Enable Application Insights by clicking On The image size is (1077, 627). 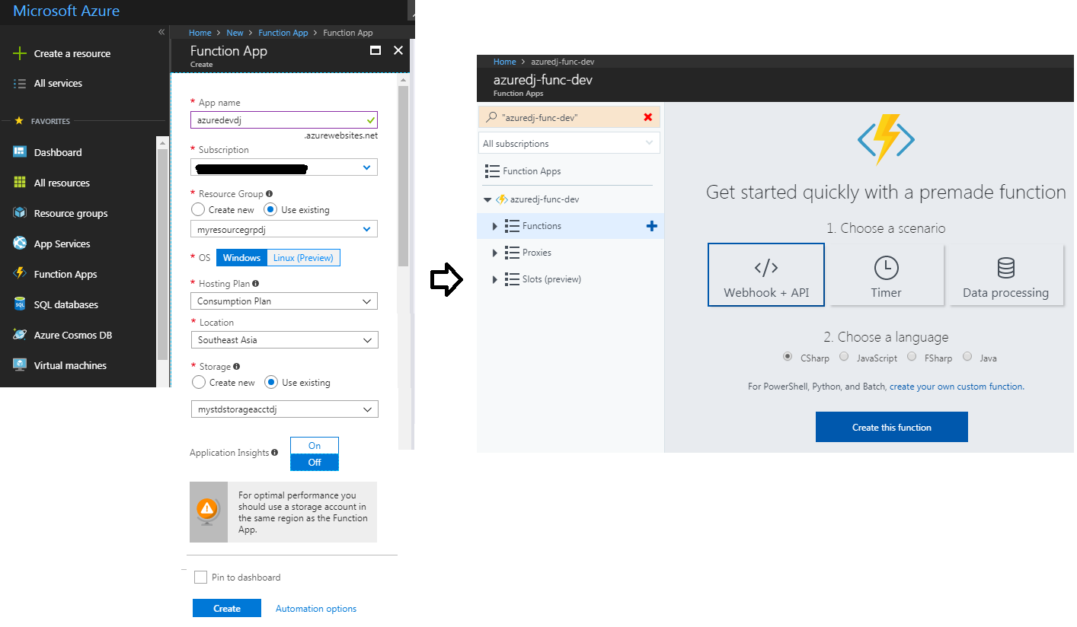(x=314, y=445)
